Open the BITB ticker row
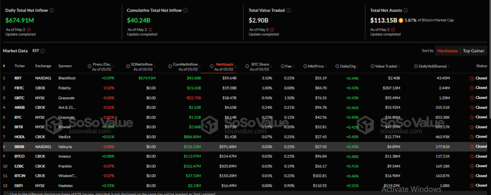The image size is (491, 195). [x=19, y=127]
